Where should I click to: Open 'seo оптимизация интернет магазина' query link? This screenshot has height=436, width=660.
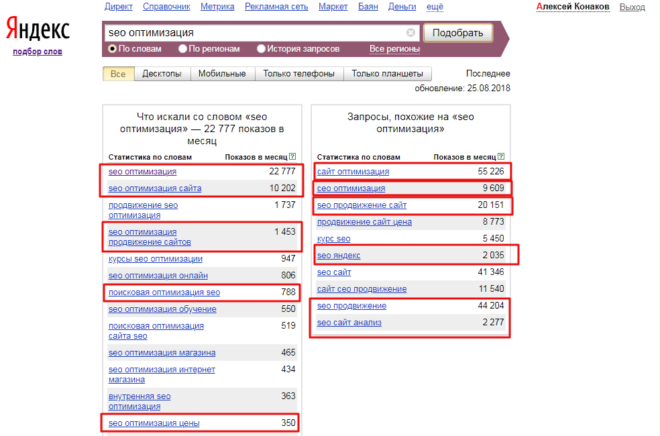point(162,374)
